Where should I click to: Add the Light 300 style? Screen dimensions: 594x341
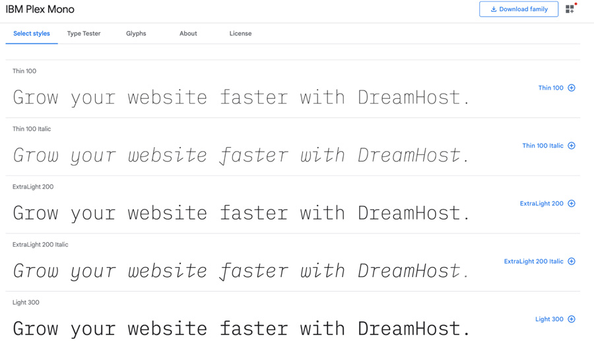pos(555,319)
